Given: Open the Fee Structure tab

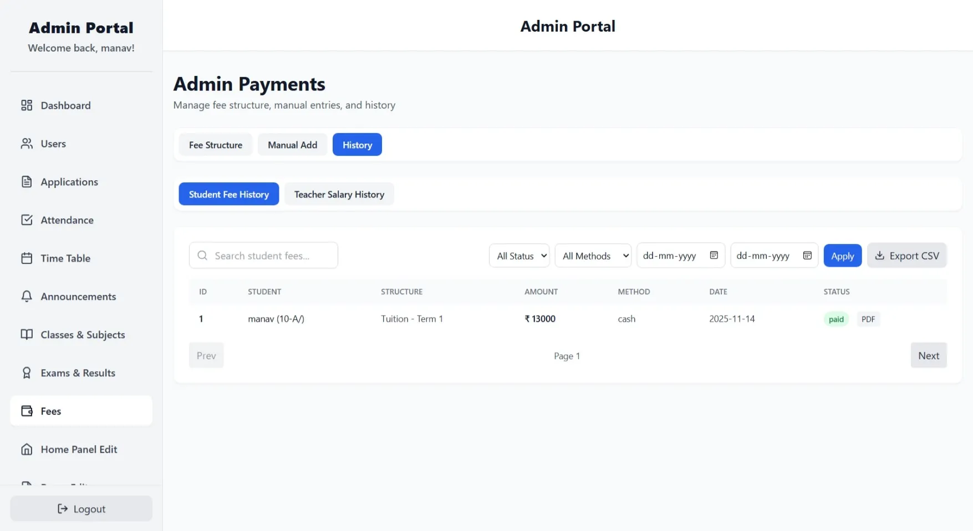Looking at the screenshot, I should [215, 144].
